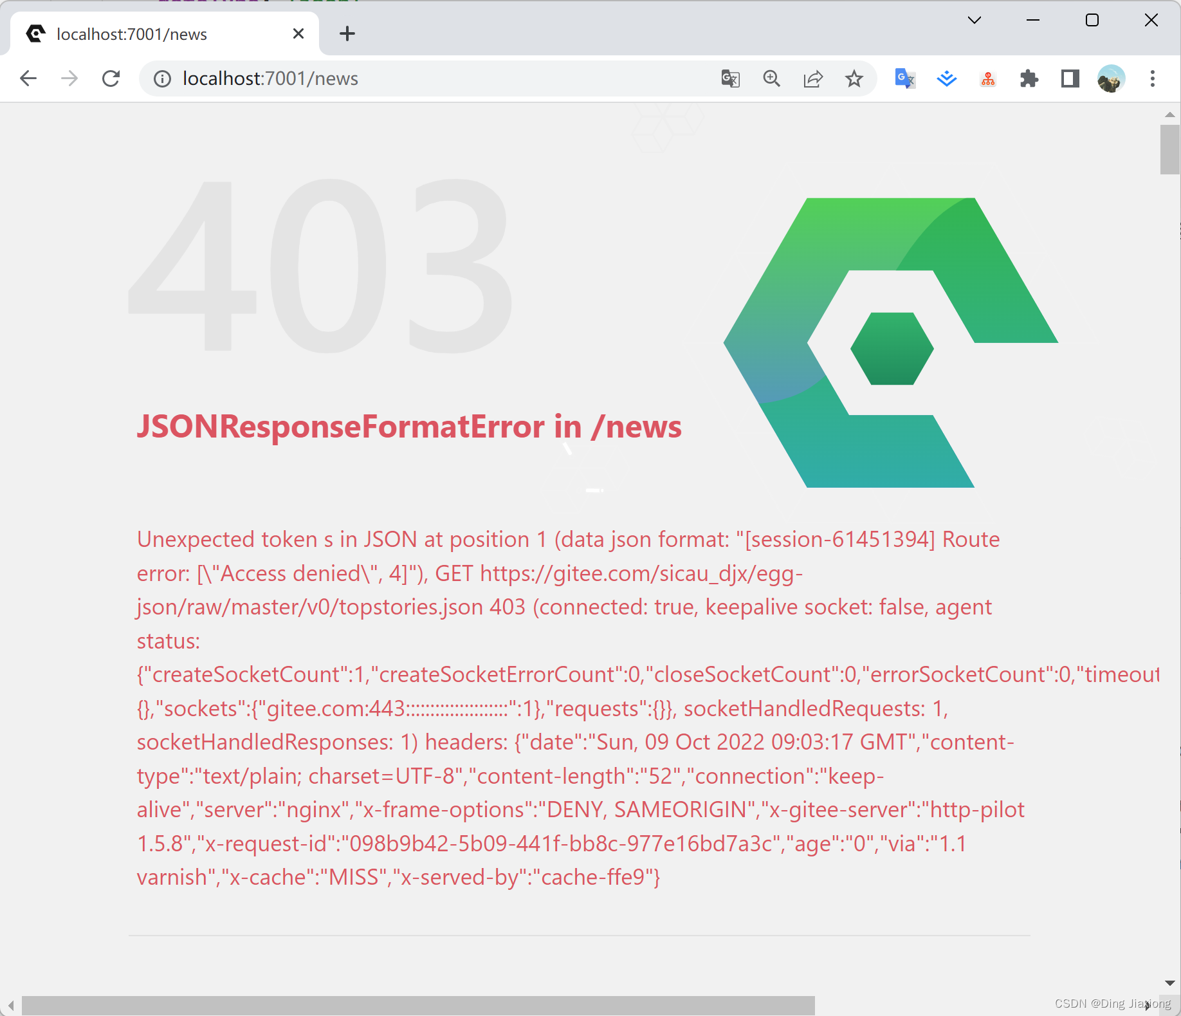The image size is (1181, 1016).
Task: Open the profile avatar menu
Action: click(x=1112, y=79)
